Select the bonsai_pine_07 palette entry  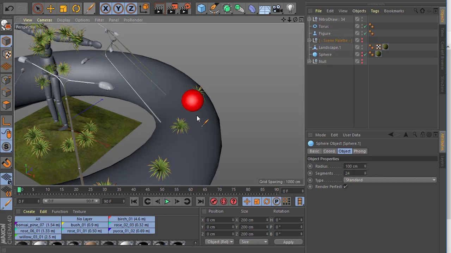point(37,225)
